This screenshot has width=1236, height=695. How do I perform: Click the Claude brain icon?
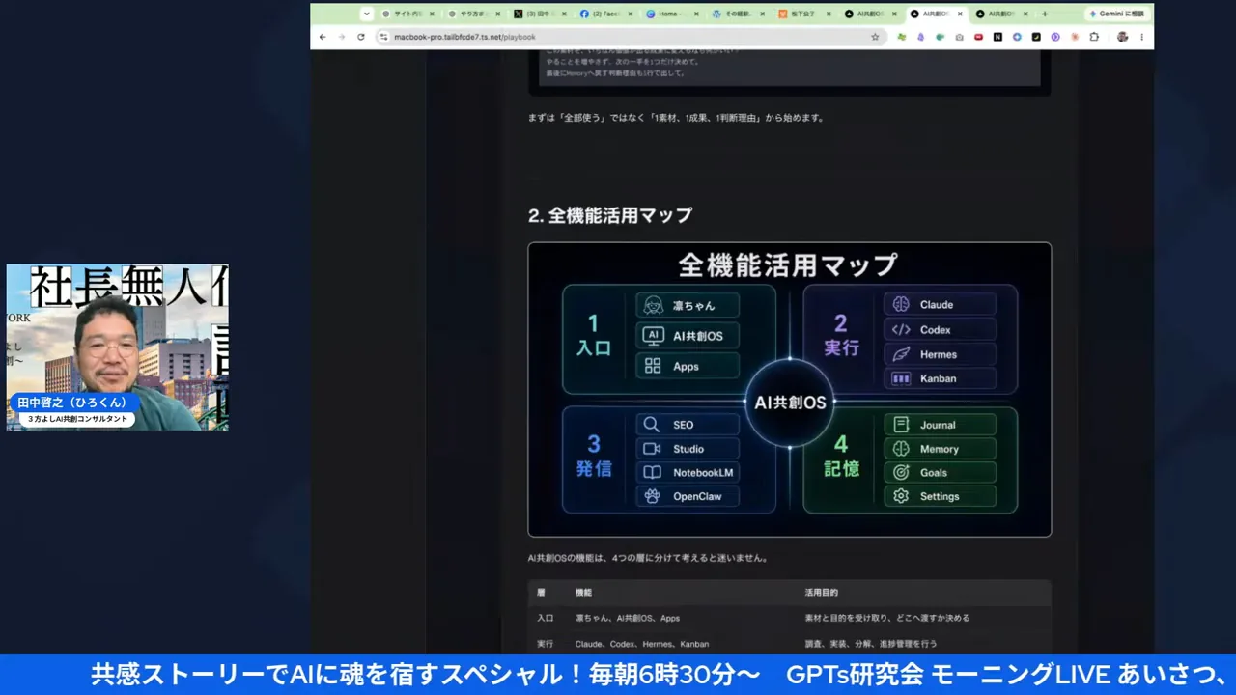coord(901,304)
